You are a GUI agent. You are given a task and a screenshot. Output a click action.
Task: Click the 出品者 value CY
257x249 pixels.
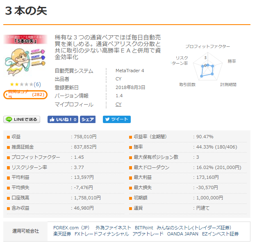118,79
